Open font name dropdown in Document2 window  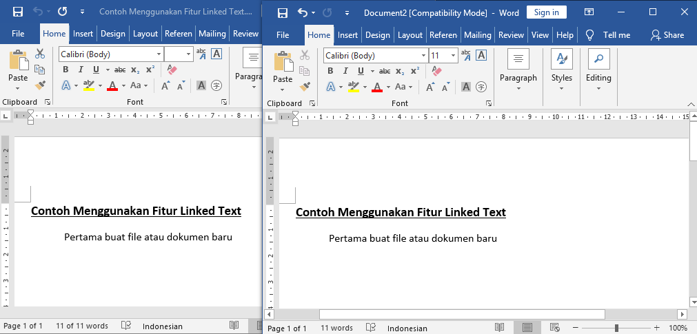423,56
